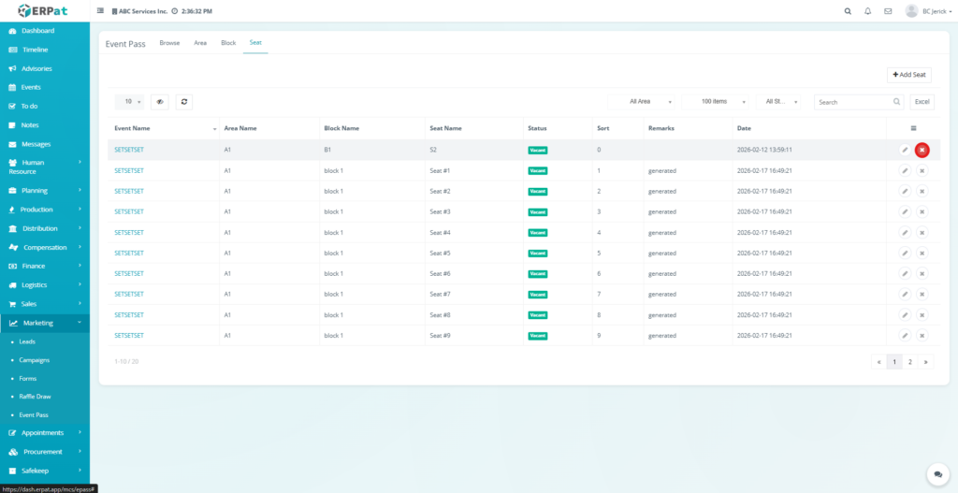Click the red delete icon for seat S2

922,150
